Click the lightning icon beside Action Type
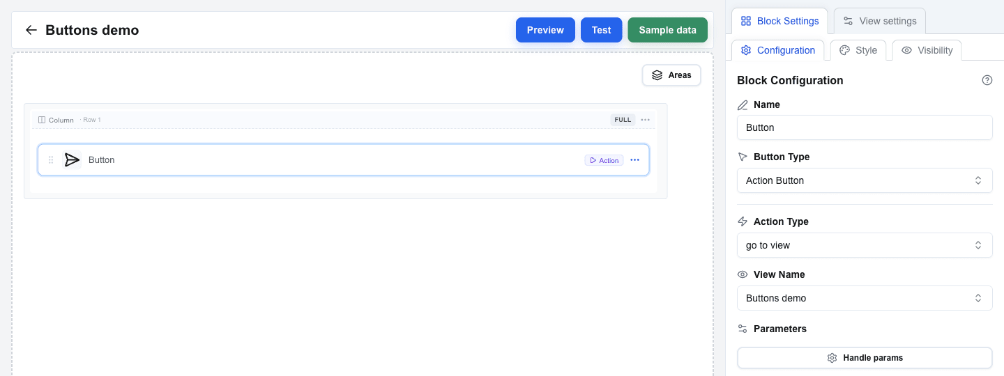This screenshot has height=376, width=1004. (x=743, y=221)
